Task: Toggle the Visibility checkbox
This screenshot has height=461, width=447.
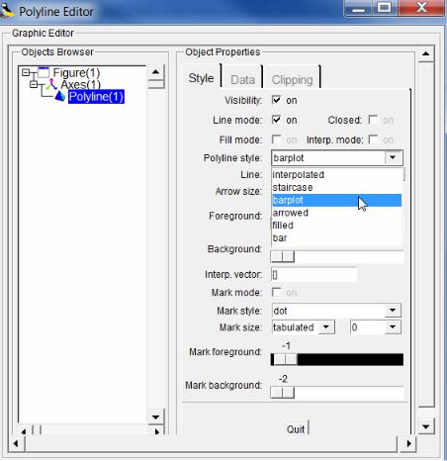Action: coord(276,100)
